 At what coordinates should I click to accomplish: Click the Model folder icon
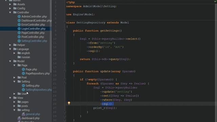tap(15, 61)
